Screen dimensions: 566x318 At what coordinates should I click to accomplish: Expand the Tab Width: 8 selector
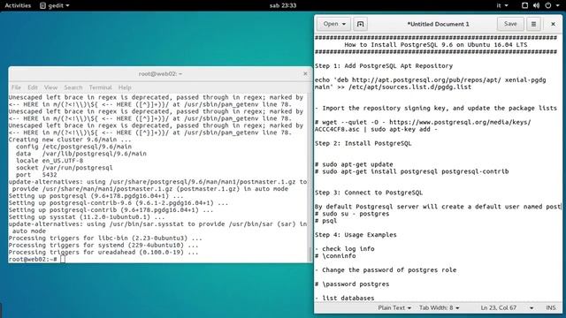coord(439,307)
